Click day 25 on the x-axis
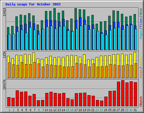Viewport: 144px width, 113px height. tap(110, 110)
